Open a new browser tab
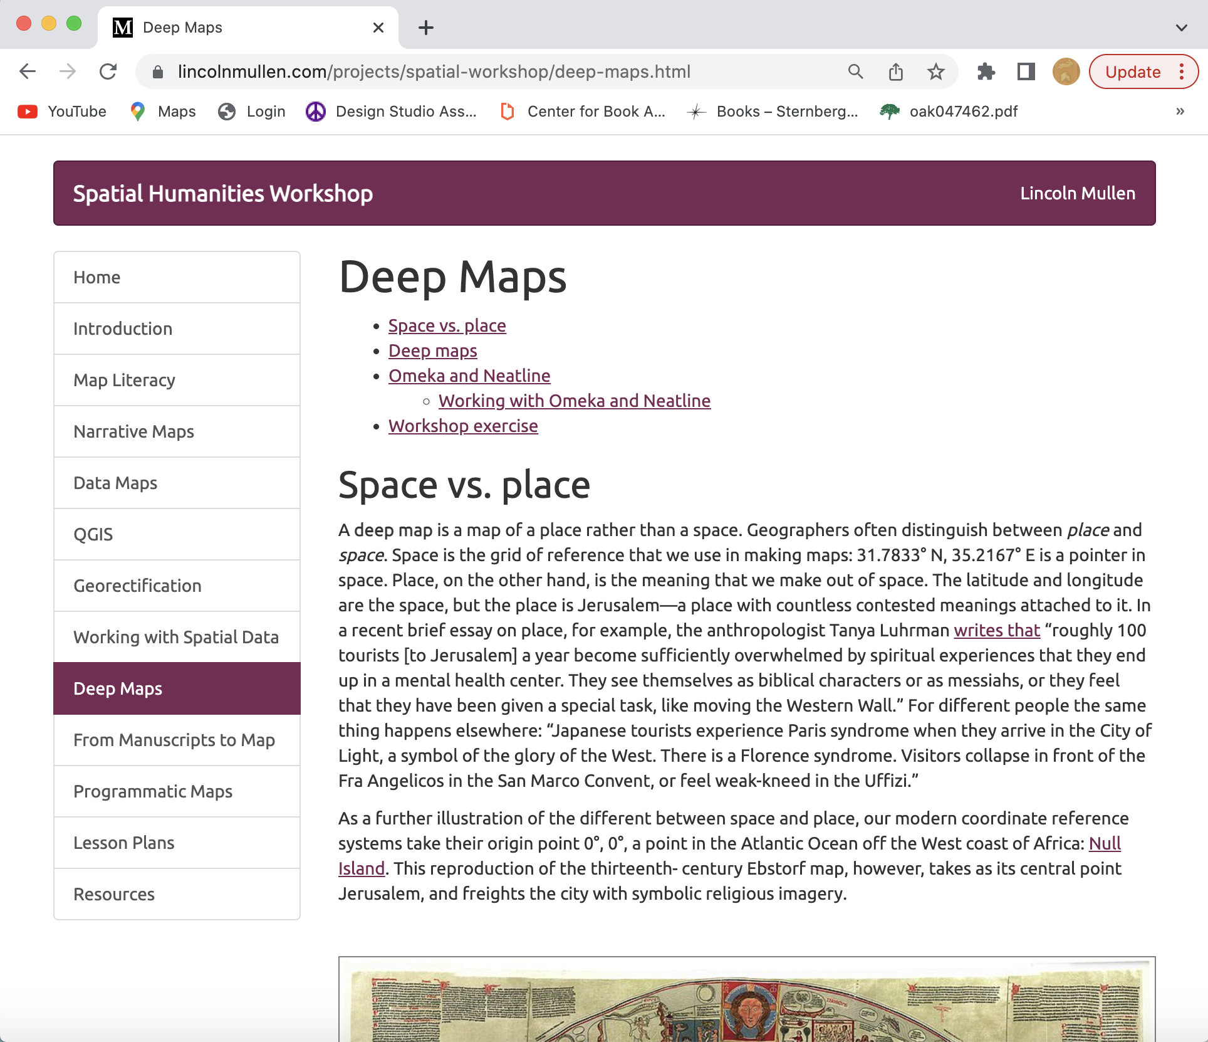Screen dimensions: 1208x1042 click(x=426, y=28)
